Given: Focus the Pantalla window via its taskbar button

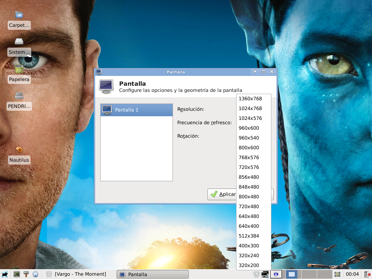Looking at the screenshot, I should point(153,274).
